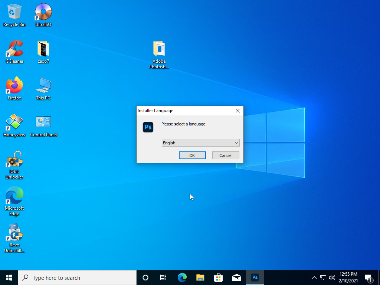Close the Installer Language dialog
The height and width of the screenshot is (285, 380).
click(x=238, y=111)
